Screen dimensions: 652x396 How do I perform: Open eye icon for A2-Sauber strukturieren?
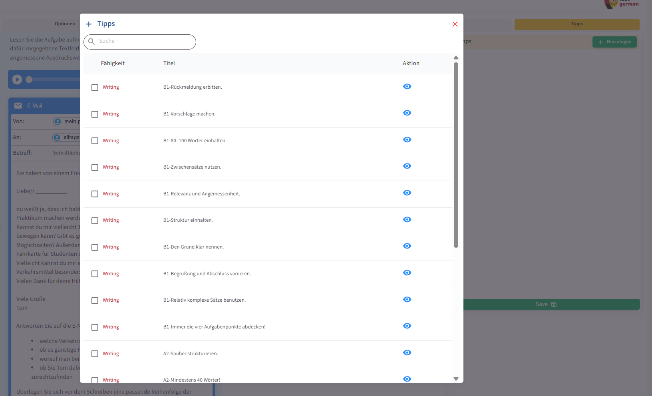(407, 353)
